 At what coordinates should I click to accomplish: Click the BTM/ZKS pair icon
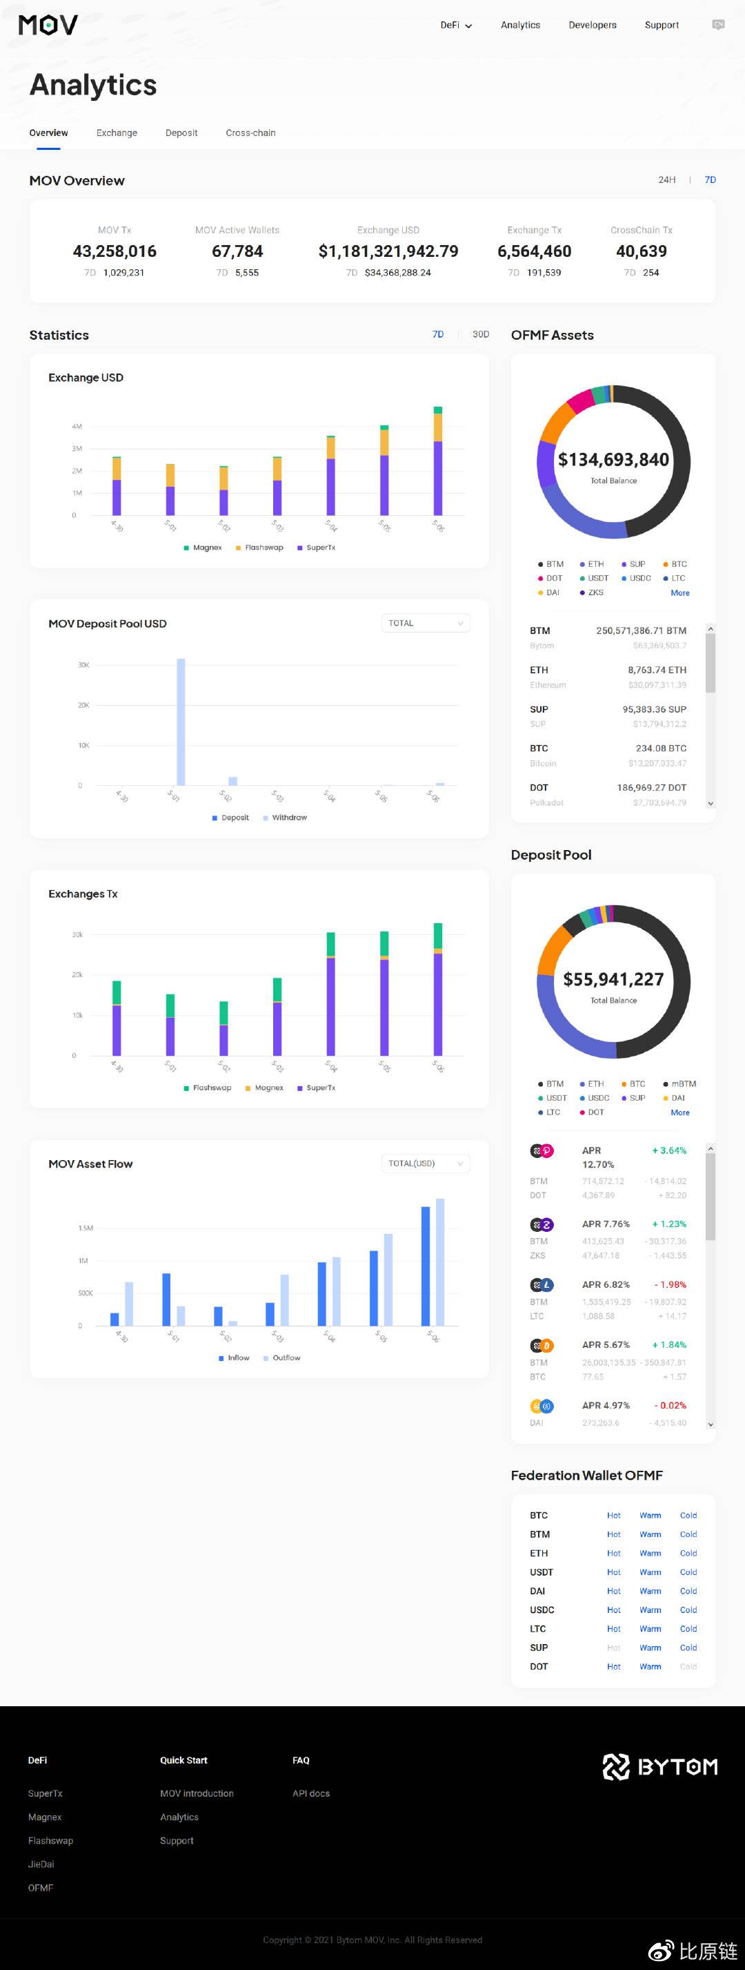point(542,1224)
